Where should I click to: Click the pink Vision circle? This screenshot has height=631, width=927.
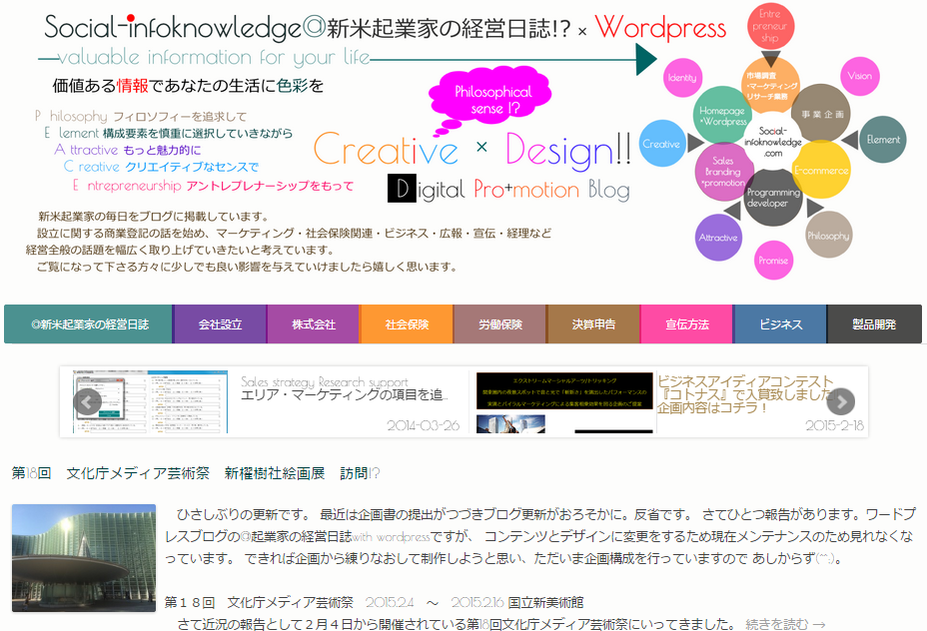[860, 76]
